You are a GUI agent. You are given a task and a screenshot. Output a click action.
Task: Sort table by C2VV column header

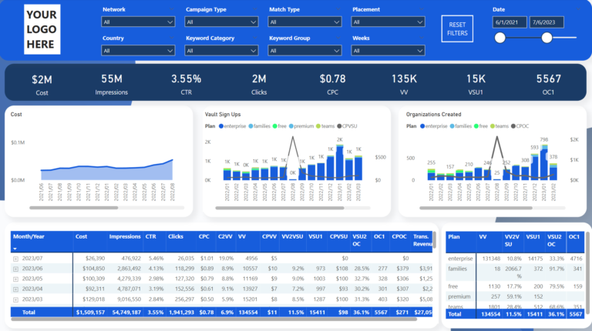(225, 236)
